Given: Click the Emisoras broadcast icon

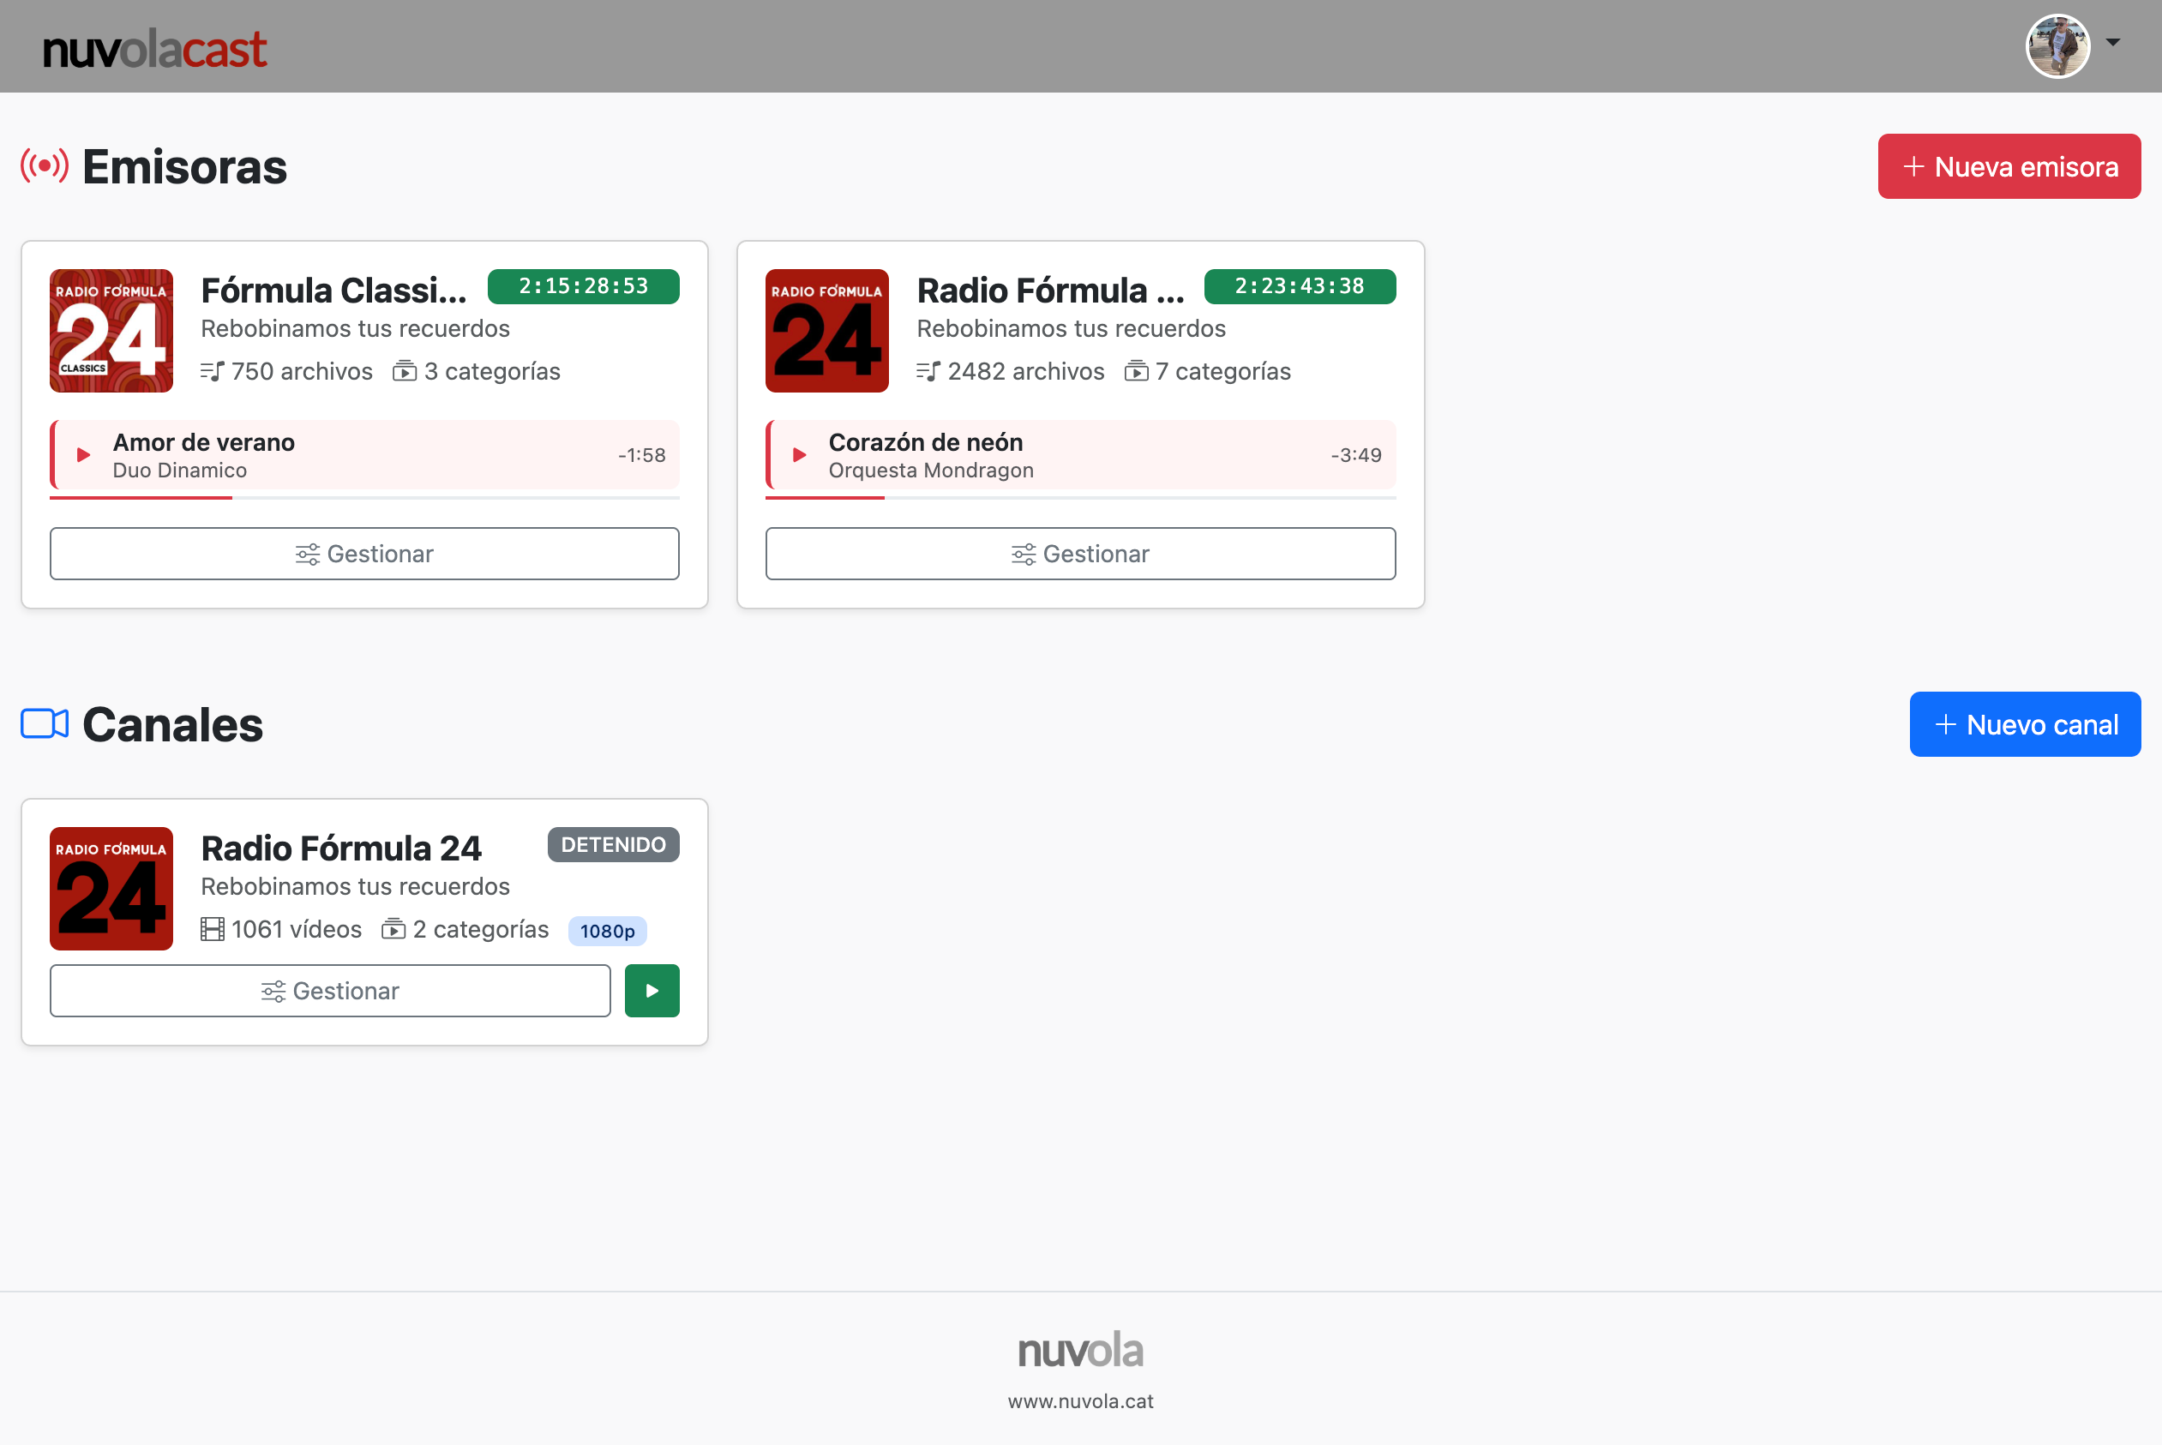Looking at the screenshot, I should pyautogui.click(x=45, y=167).
